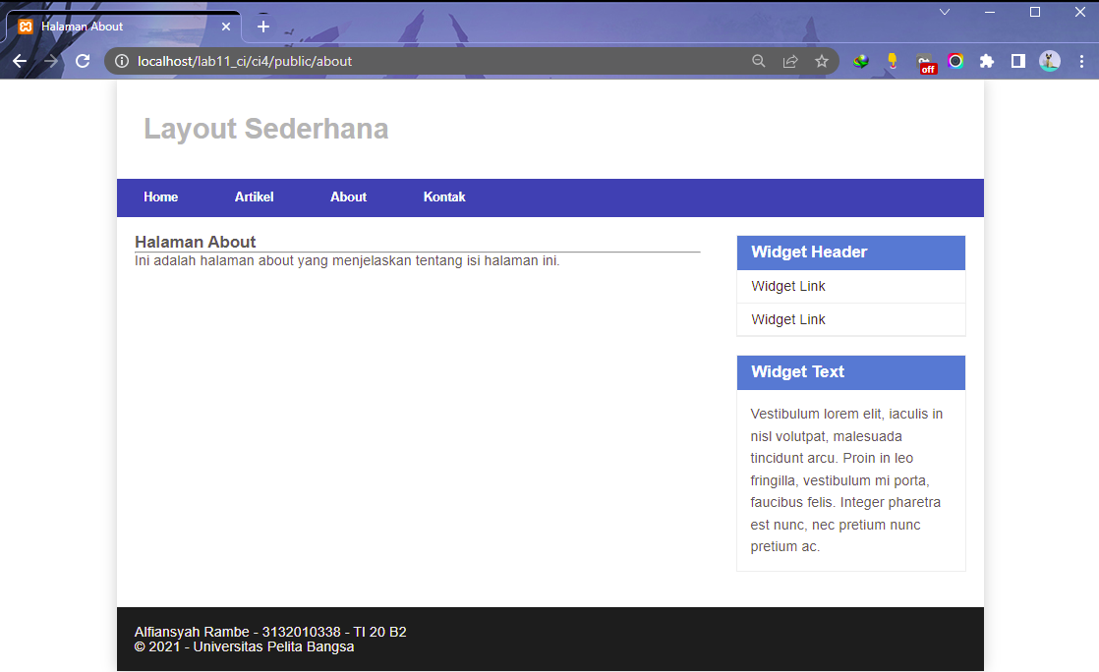Reload the page with the refresh icon
1099x672 pixels.
tap(83, 60)
